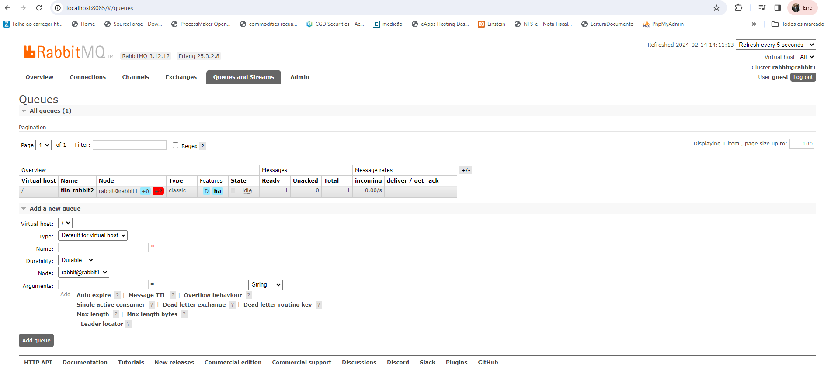Click the red mirror badge on rabbit@rabbit1

pos(158,191)
